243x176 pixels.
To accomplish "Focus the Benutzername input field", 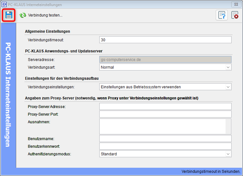I will [x=165, y=139].
